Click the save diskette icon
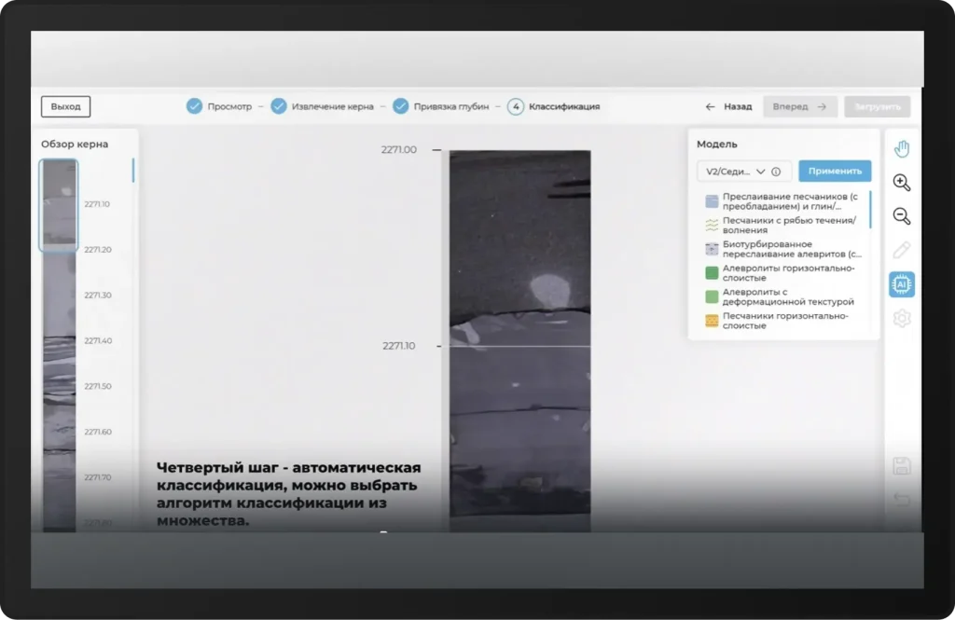 tap(901, 466)
